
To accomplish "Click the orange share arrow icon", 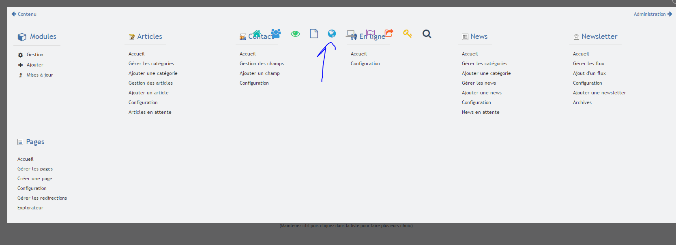I will click(x=389, y=33).
